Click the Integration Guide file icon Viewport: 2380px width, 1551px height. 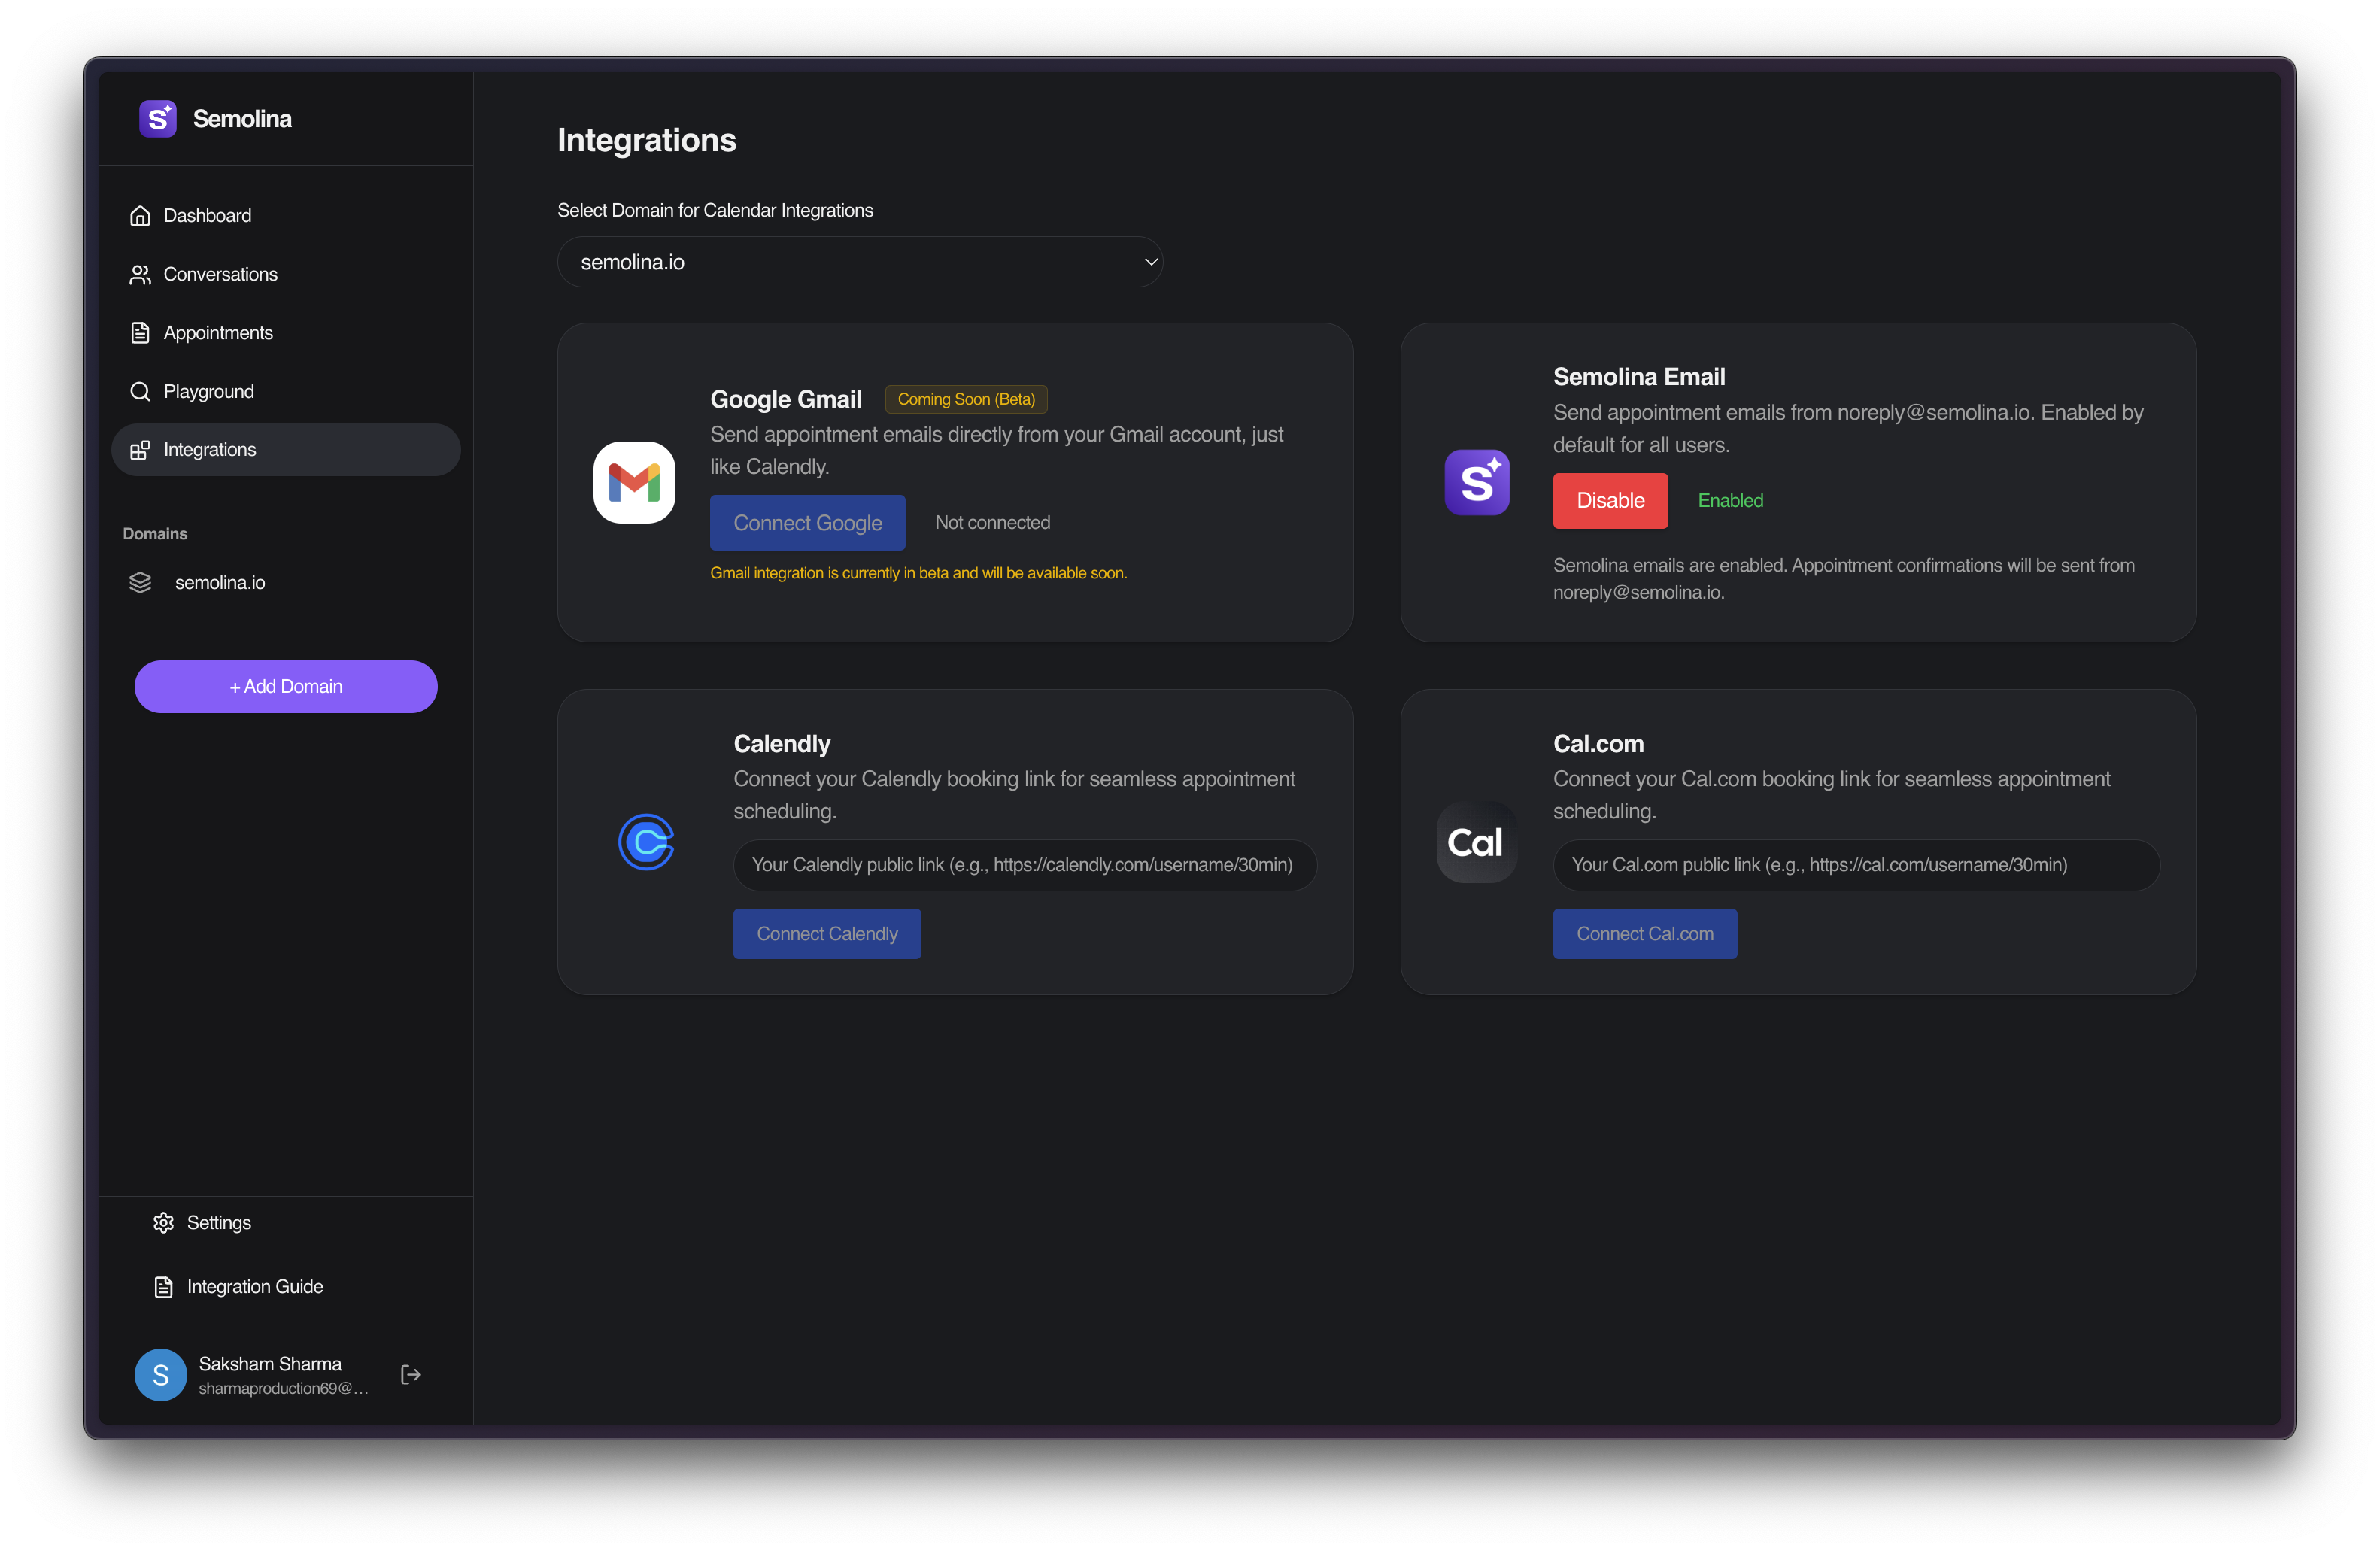(164, 1287)
